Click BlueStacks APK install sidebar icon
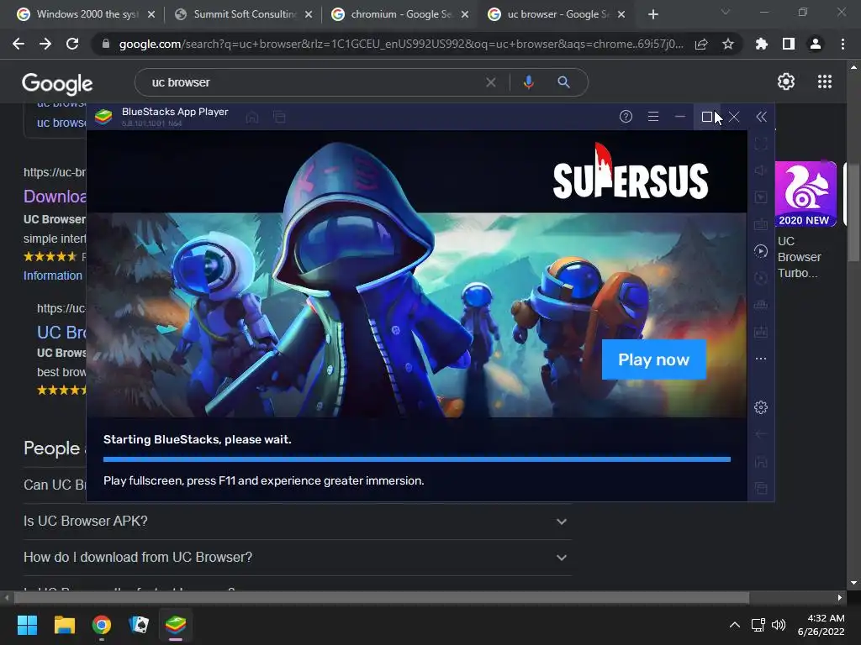Screen dimensions: 861x645 click(760, 332)
